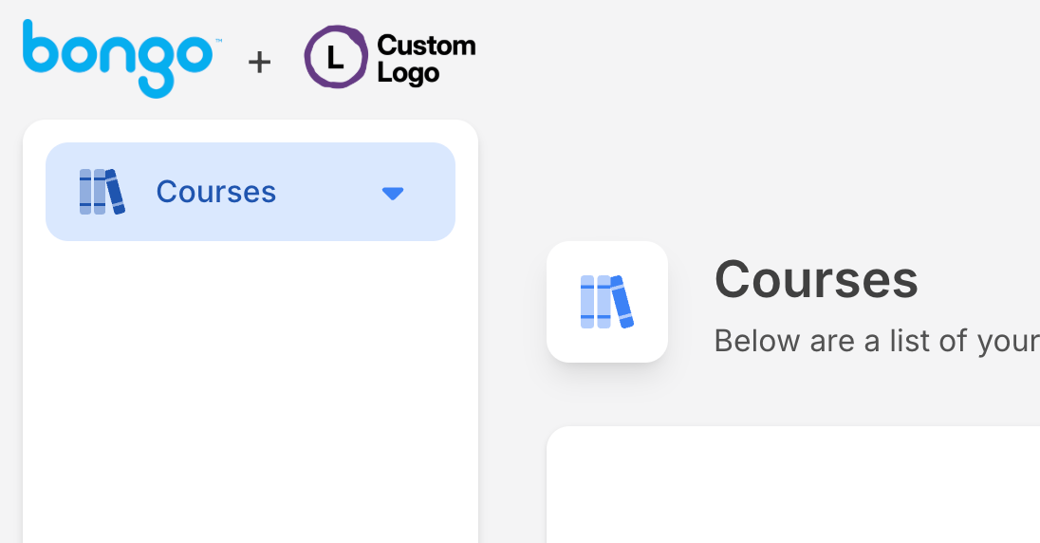Open the Courses sidebar menu item

tap(215, 192)
